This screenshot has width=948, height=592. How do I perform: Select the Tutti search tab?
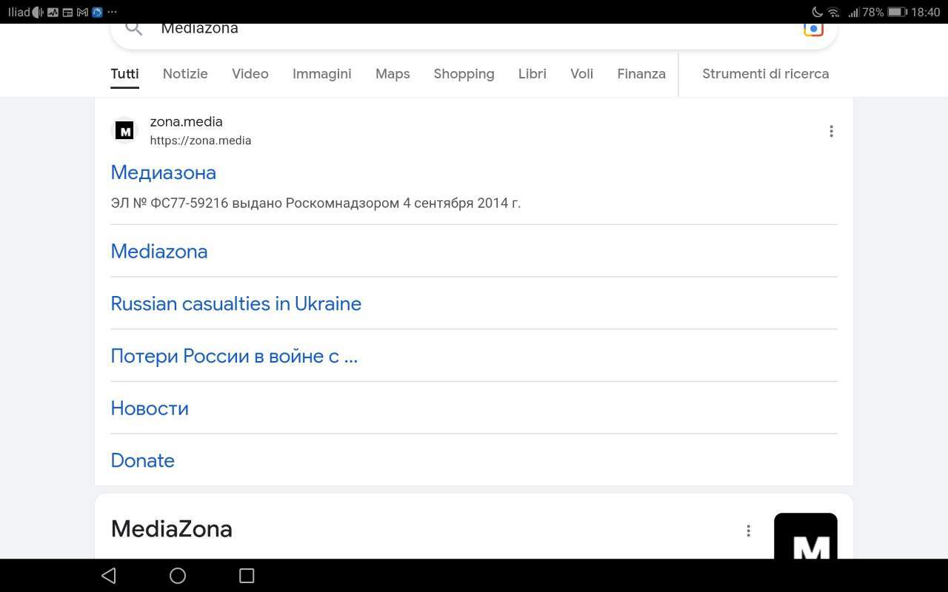coord(124,74)
